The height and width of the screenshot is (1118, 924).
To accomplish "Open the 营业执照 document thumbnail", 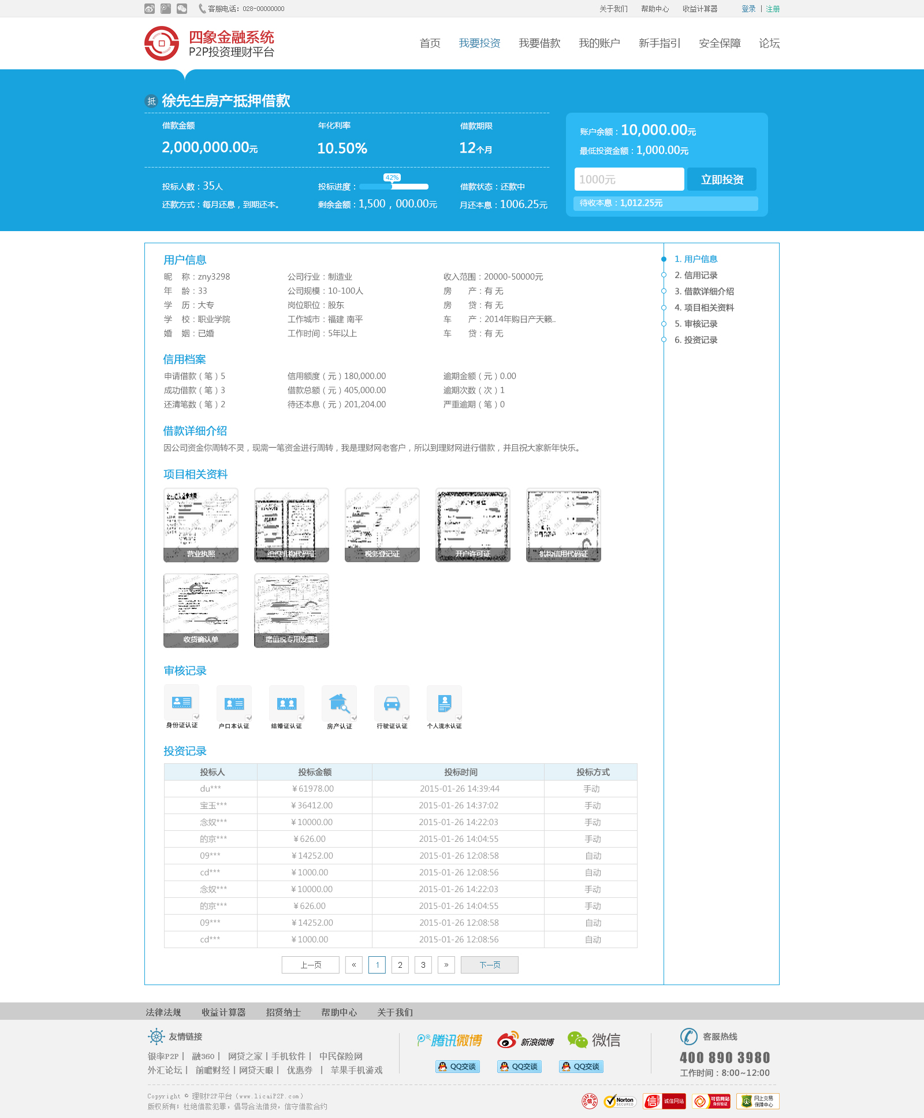I will [x=201, y=525].
